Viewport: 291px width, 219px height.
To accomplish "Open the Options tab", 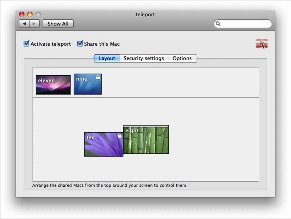I will [182, 58].
